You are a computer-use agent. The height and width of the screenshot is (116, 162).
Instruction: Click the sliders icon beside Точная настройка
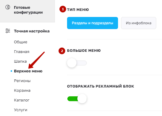8,31
